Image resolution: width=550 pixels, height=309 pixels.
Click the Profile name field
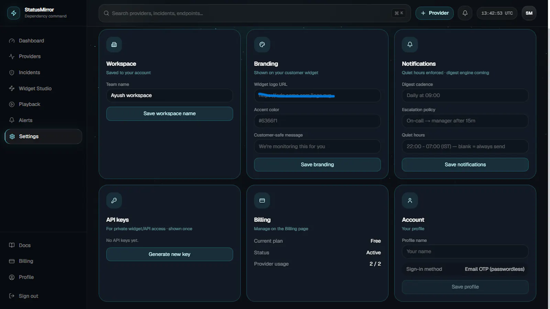465,252
